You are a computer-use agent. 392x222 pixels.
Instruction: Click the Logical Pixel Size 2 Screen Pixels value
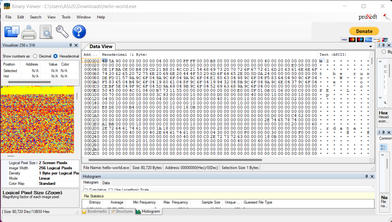point(53,163)
